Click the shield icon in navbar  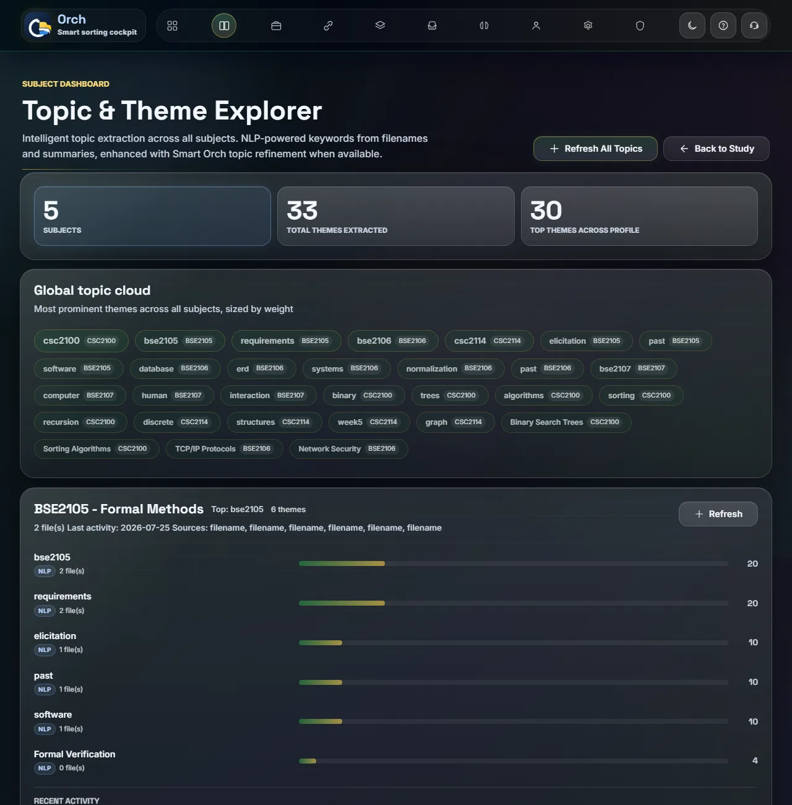point(640,25)
